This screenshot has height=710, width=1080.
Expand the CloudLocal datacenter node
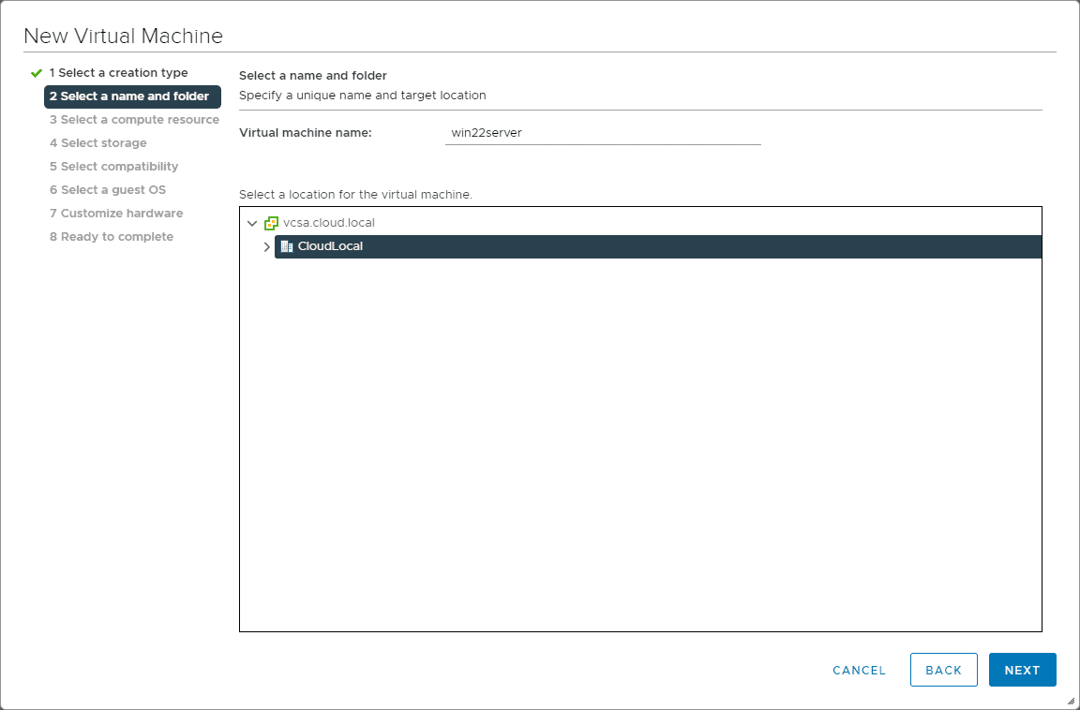(x=266, y=246)
